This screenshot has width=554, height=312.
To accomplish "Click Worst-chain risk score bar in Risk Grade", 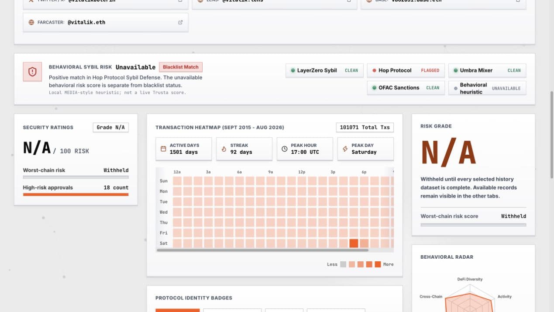I will tap(473, 225).
